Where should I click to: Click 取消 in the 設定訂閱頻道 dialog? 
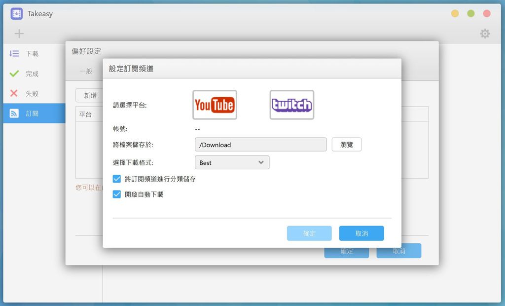coord(361,233)
